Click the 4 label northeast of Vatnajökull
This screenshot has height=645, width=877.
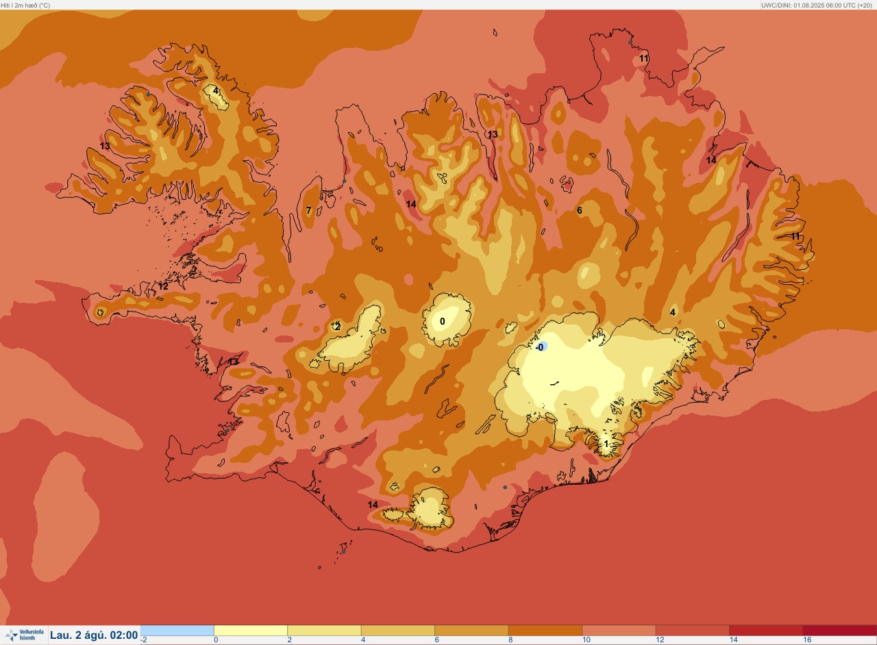[x=673, y=312]
